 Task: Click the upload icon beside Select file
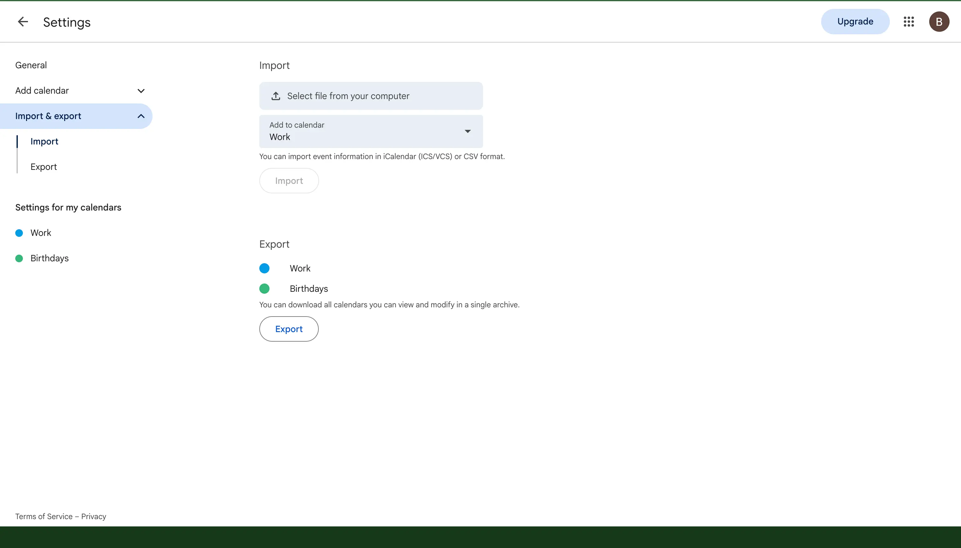click(x=276, y=96)
